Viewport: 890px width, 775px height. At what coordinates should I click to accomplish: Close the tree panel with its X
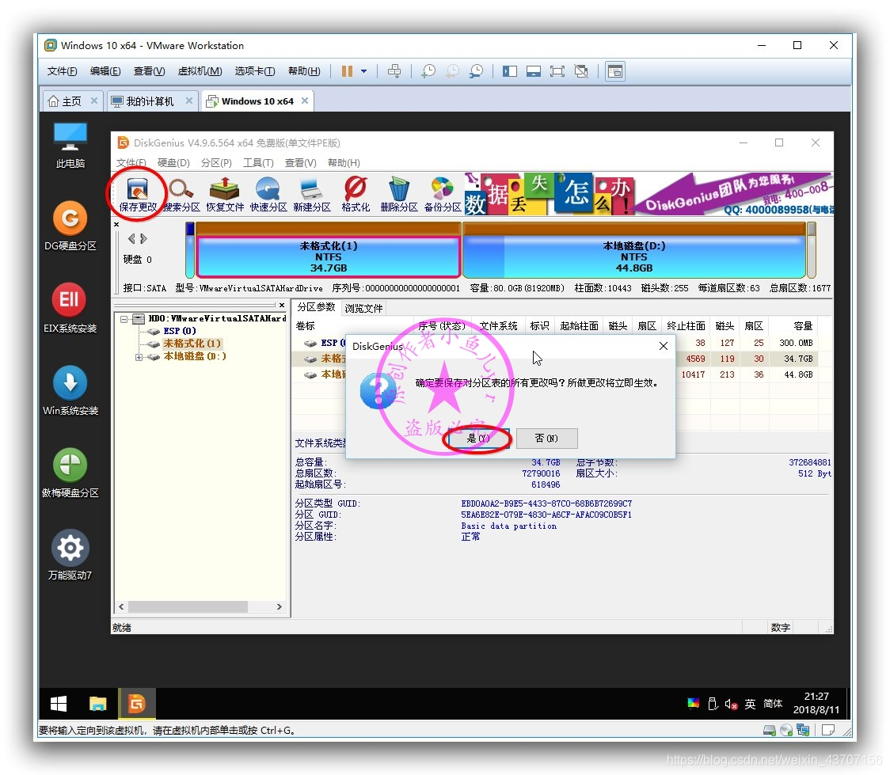pos(282,306)
